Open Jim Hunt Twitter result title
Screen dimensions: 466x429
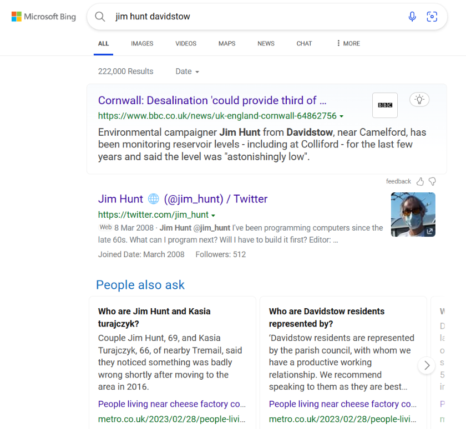coord(183,199)
